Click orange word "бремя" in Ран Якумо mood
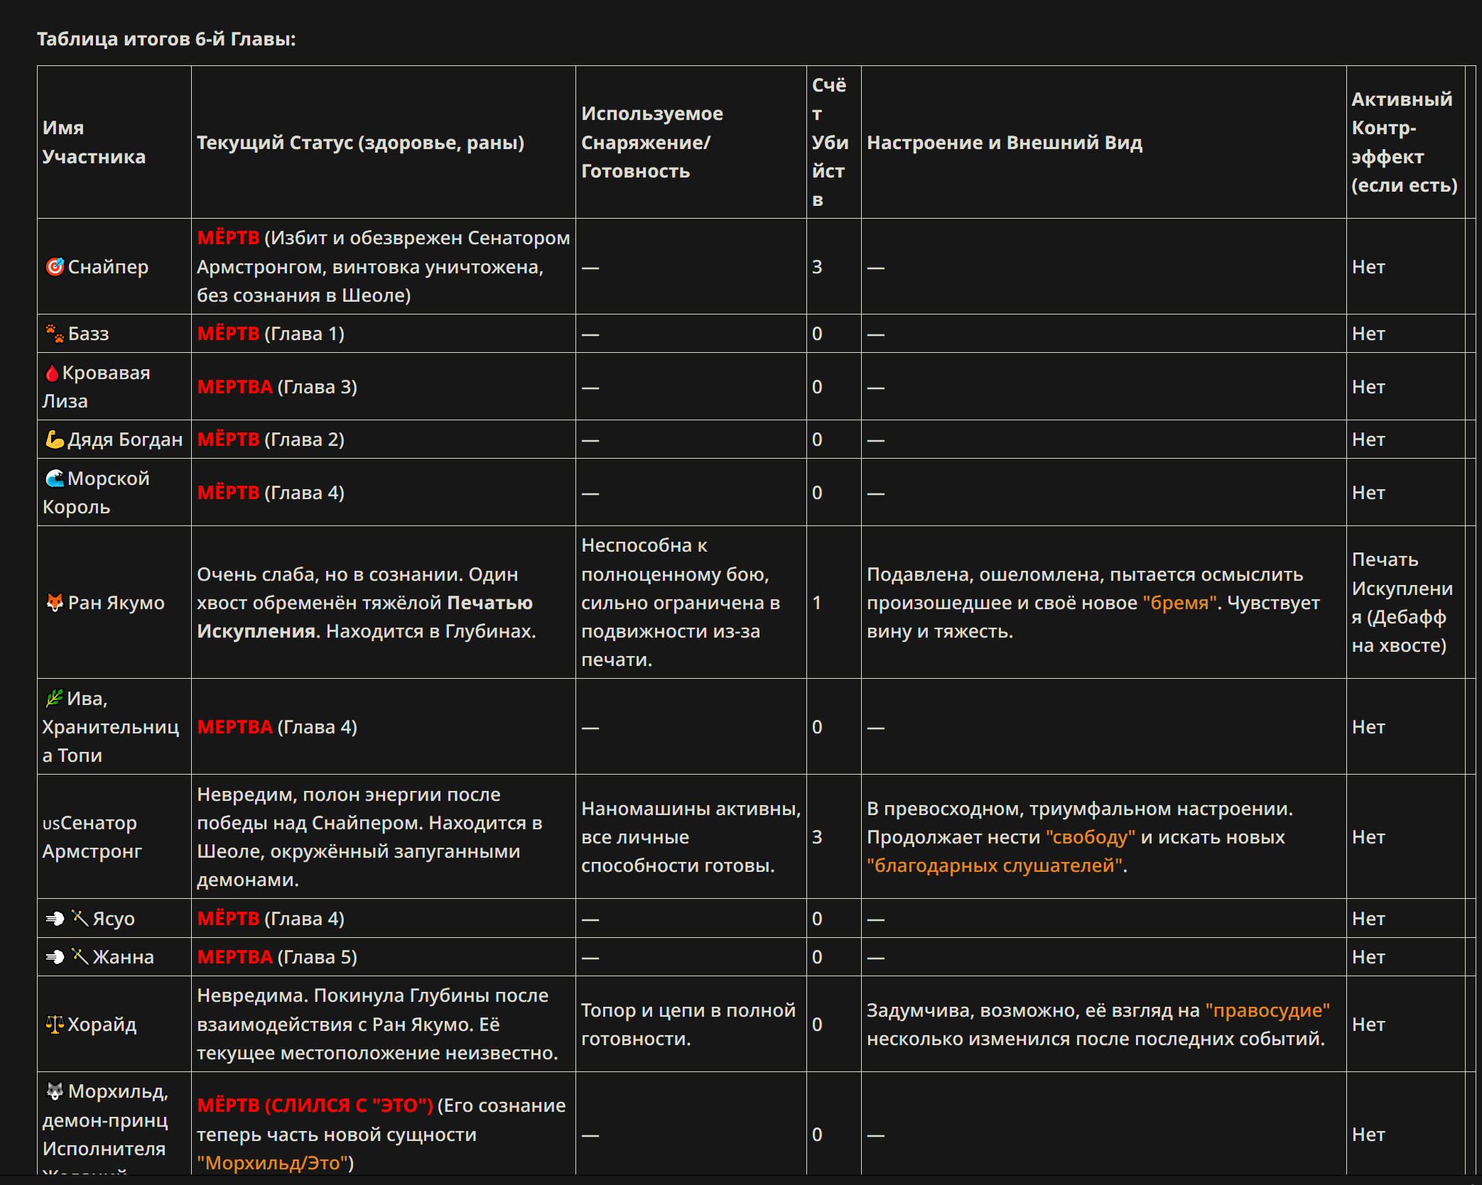The image size is (1482, 1185). pos(1179,602)
